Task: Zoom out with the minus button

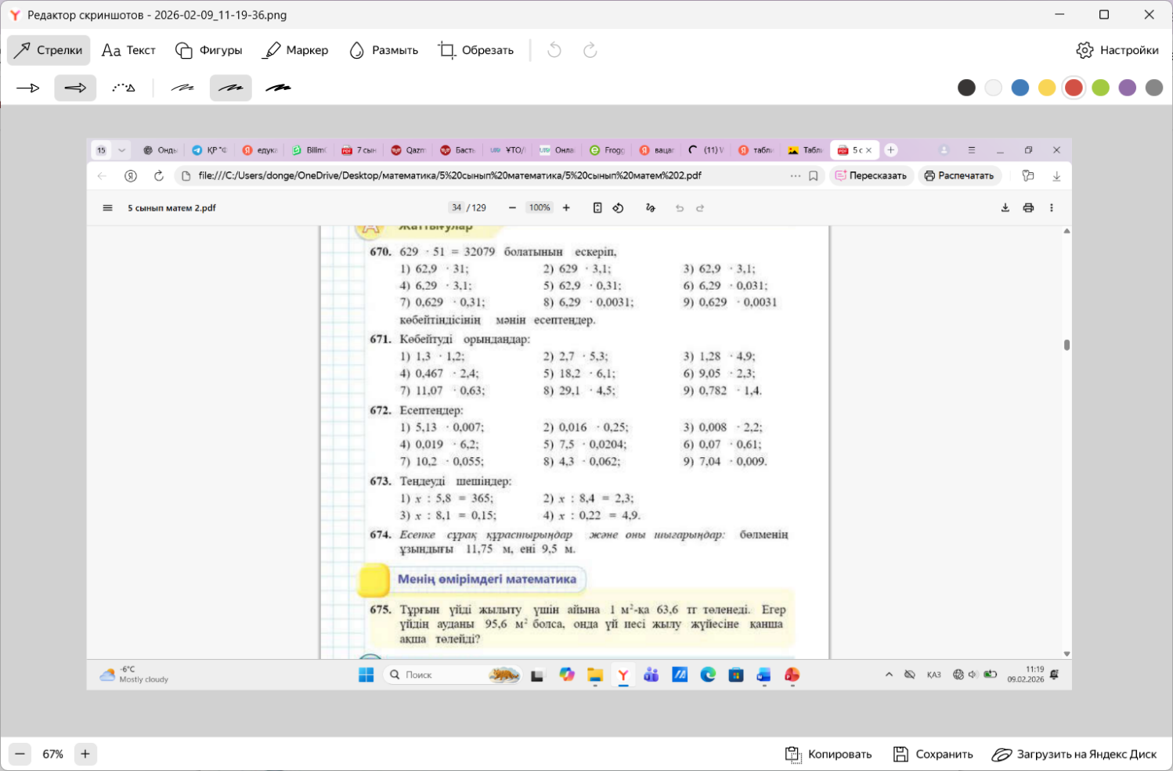Action: tap(20, 754)
